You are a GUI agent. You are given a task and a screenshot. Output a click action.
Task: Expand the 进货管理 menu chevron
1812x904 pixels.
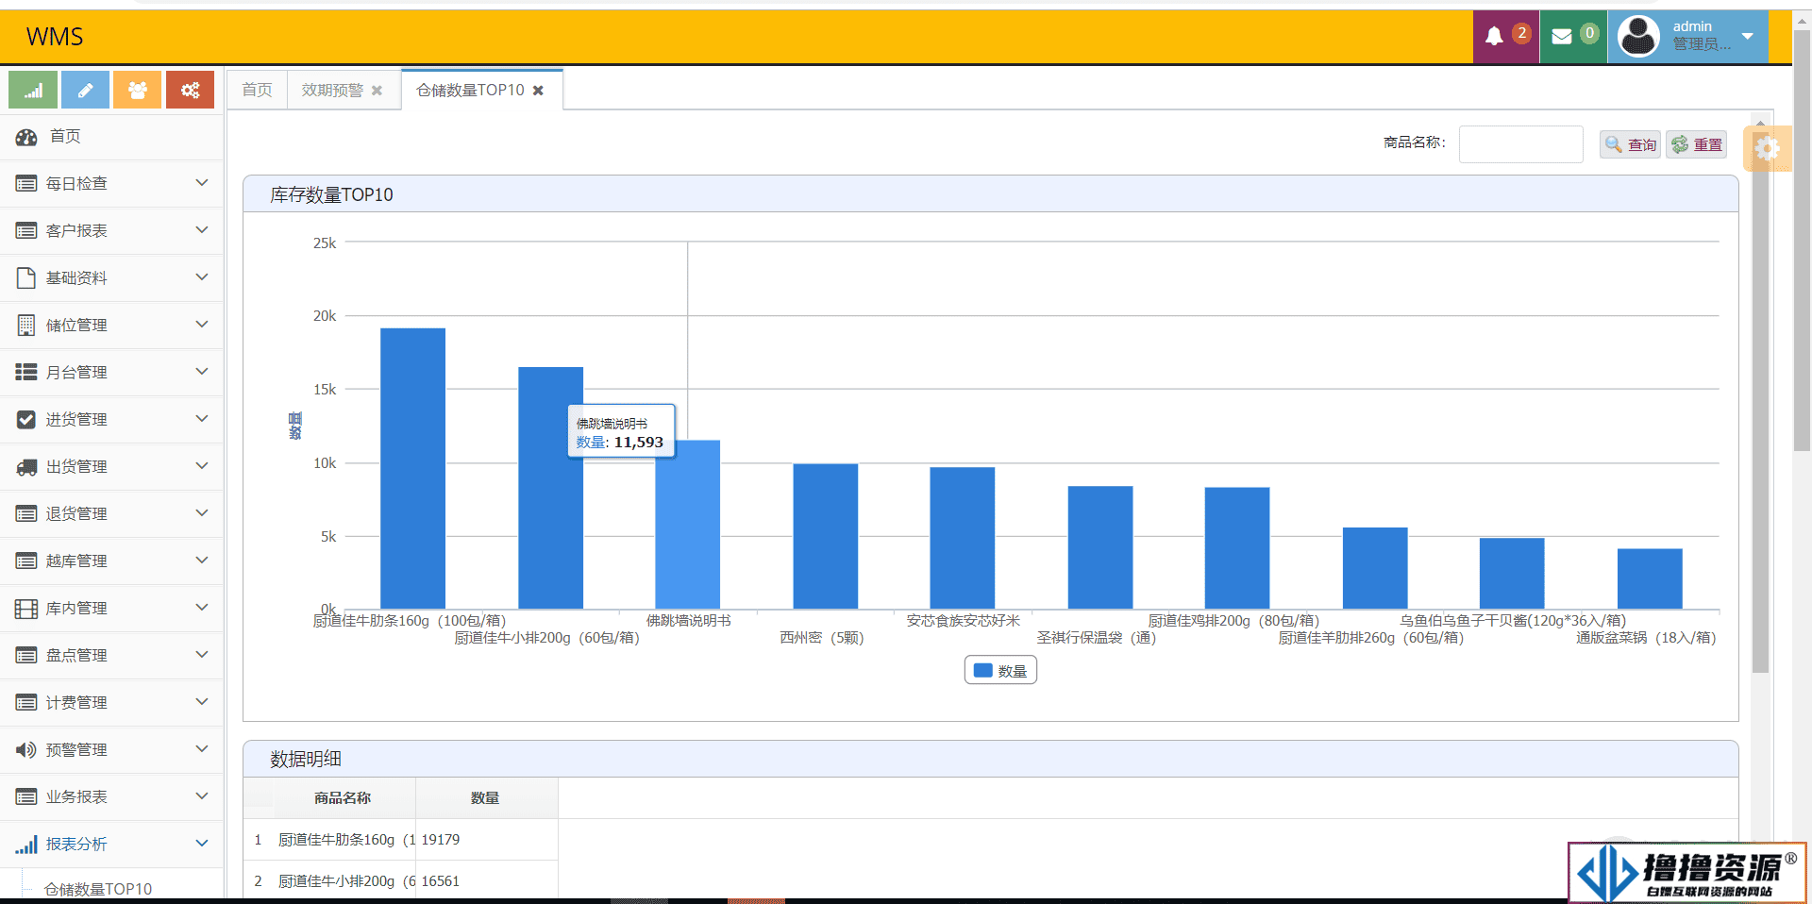tap(201, 419)
